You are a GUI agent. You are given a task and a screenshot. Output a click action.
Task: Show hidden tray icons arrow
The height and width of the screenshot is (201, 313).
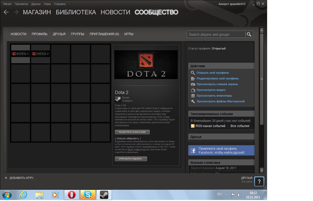(227, 195)
